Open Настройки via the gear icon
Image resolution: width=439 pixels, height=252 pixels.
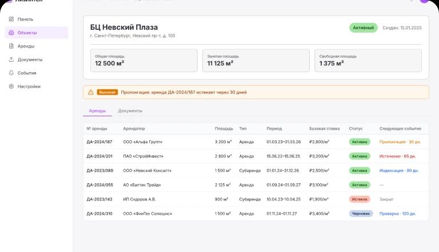tap(11, 86)
